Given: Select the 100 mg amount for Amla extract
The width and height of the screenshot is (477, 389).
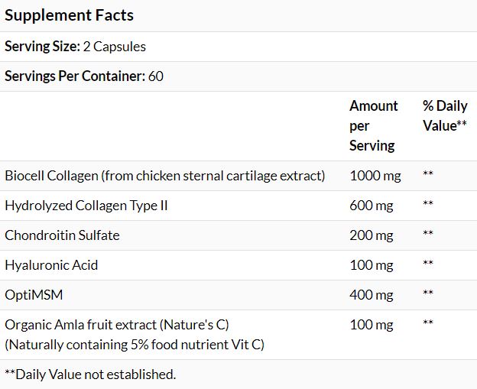Looking at the screenshot, I should coord(370,325).
